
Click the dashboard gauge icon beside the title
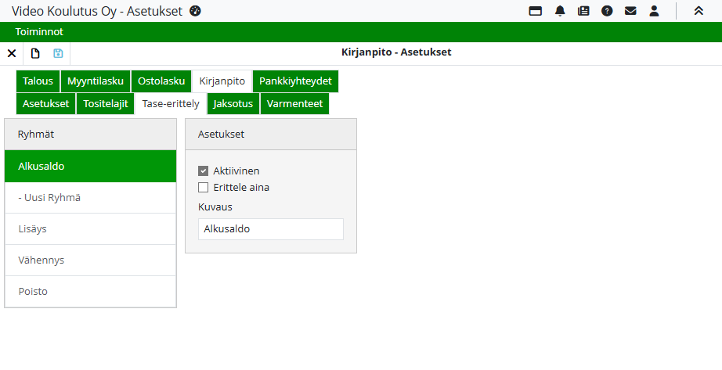pyautogui.click(x=196, y=11)
